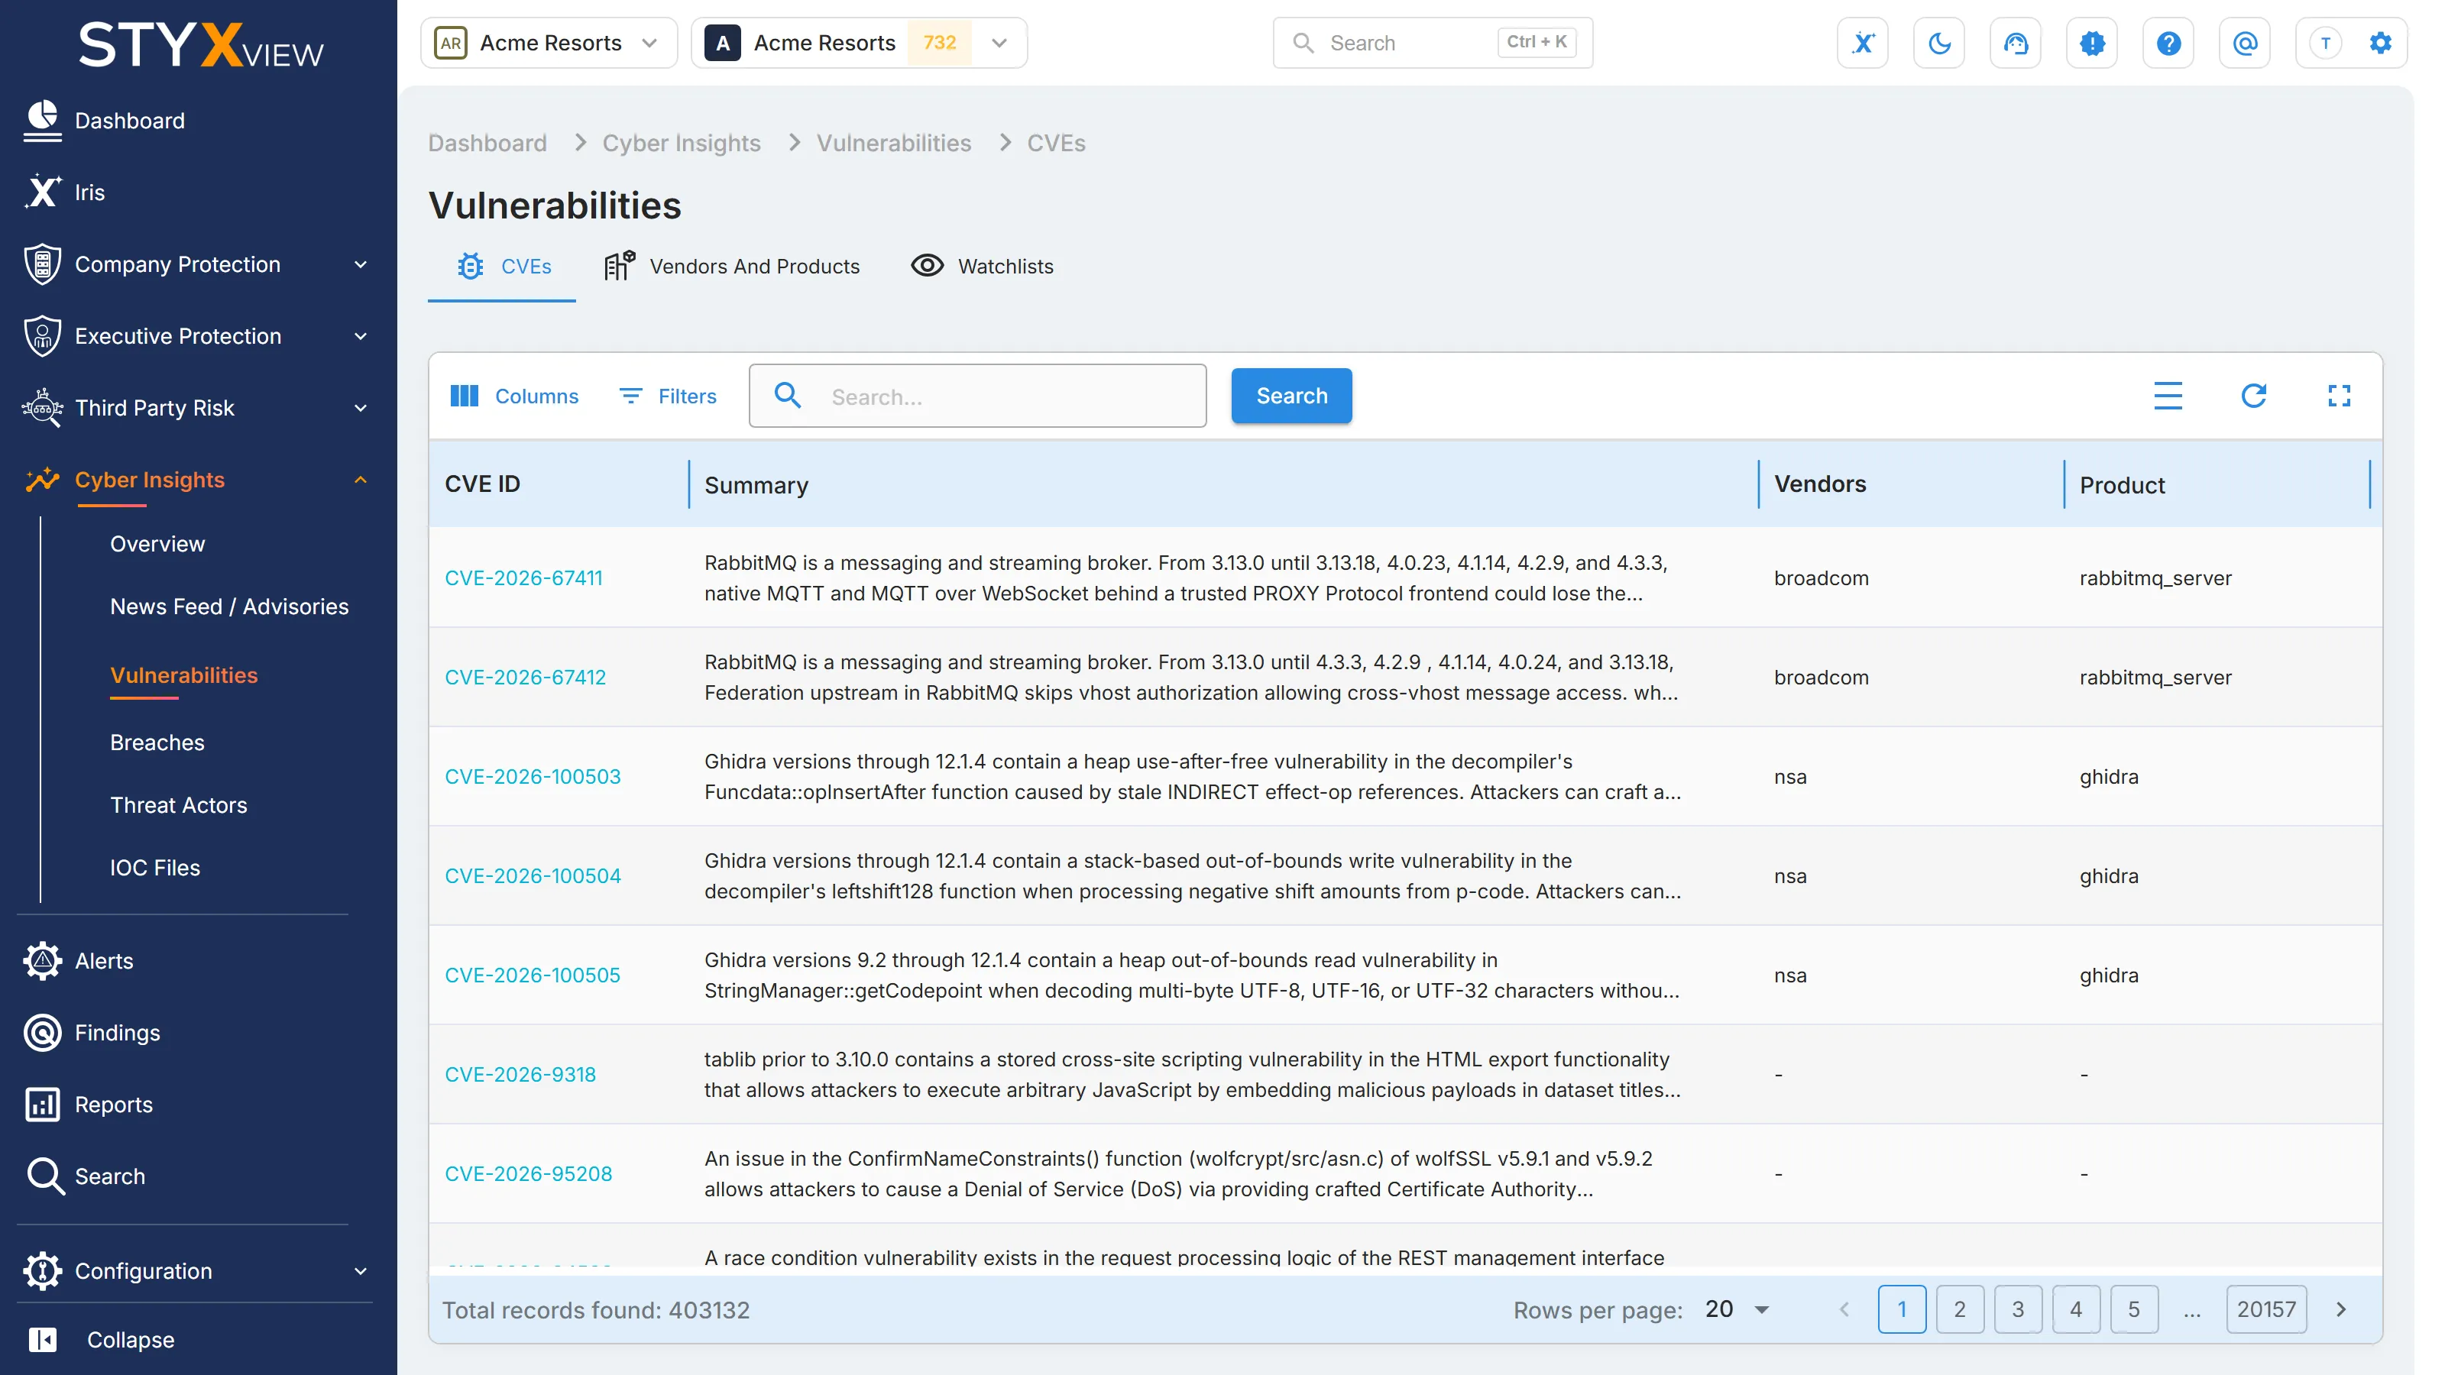
Task: Collapse the sidebar
Action: 102,1339
